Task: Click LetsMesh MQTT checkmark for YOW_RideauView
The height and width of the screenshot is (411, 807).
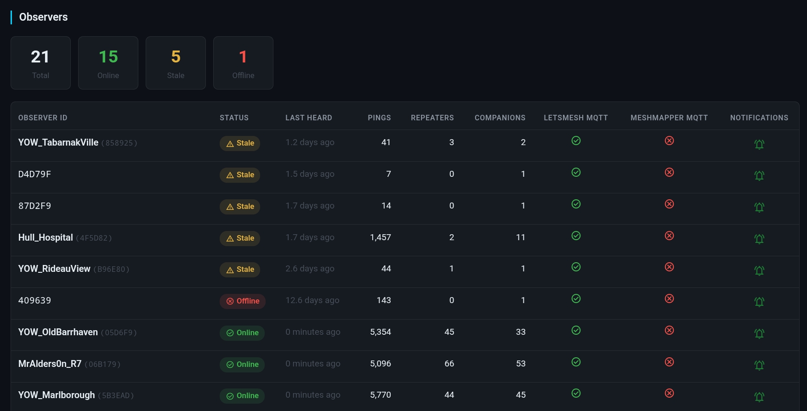Action: coord(576,267)
